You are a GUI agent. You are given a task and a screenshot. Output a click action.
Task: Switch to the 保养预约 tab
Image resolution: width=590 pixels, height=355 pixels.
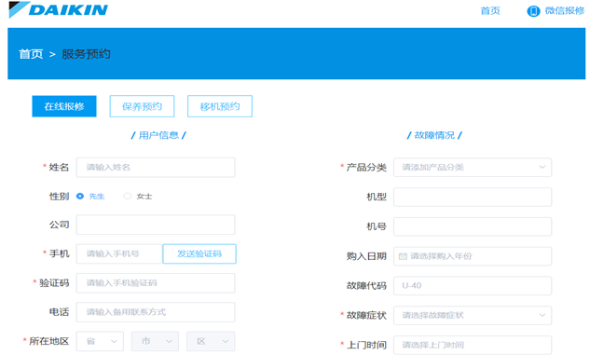(x=142, y=106)
